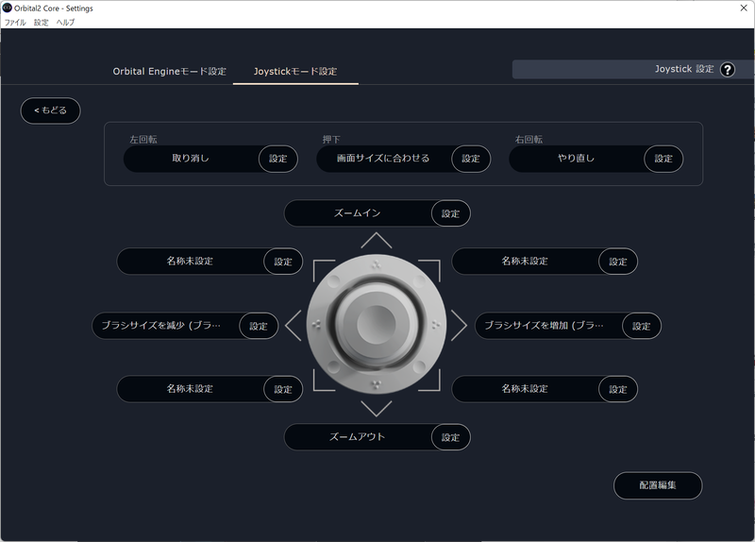Click the ズームアウト action field
Viewport: 755px width, 542px height.
tap(358, 437)
